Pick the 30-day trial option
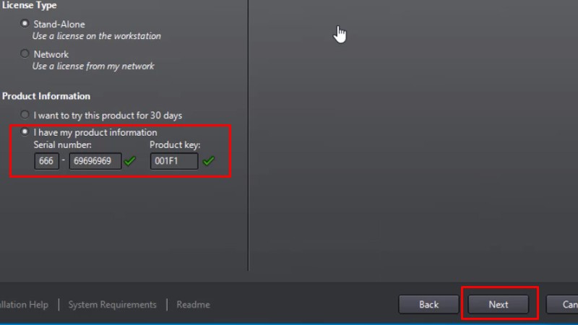Viewport: 578px width, 325px height. coord(25,115)
